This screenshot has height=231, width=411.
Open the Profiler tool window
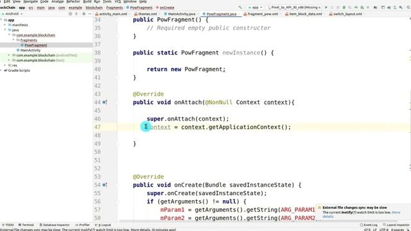click(x=82, y=225)
